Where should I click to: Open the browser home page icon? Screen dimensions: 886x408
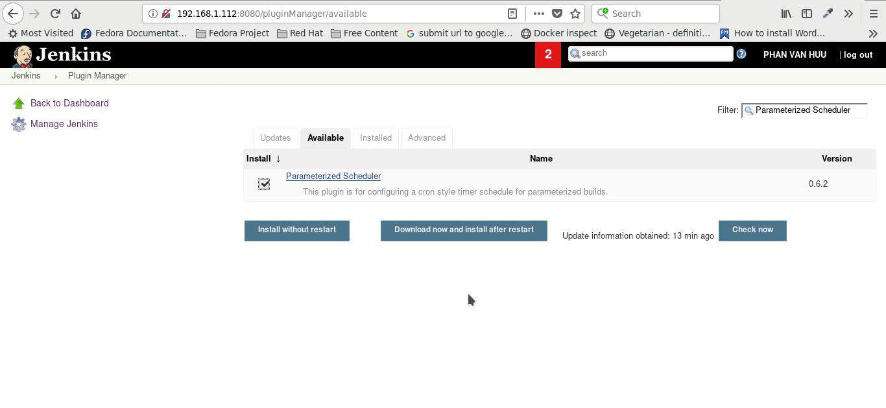(76, 13)
